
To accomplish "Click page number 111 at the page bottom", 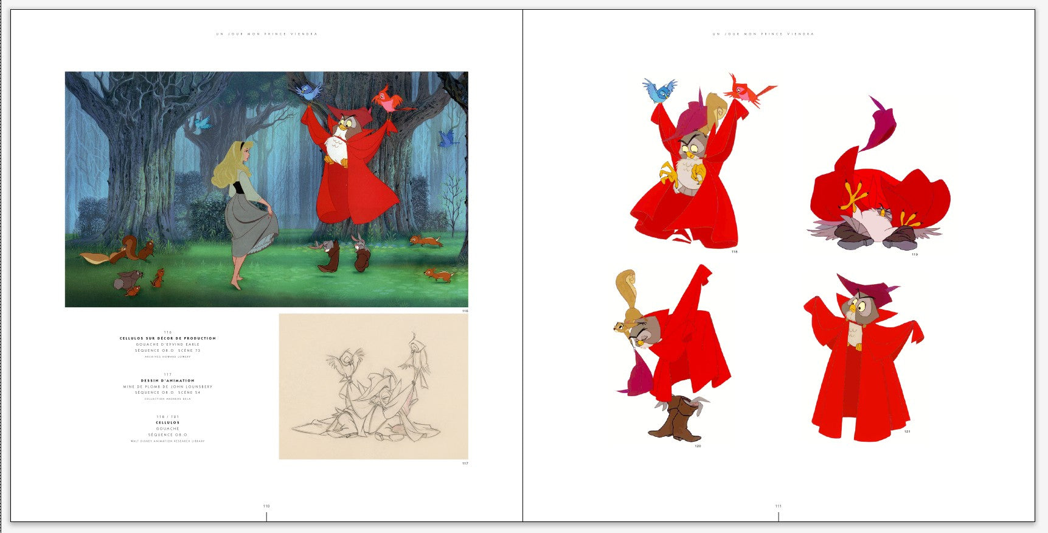I will 779,506.
